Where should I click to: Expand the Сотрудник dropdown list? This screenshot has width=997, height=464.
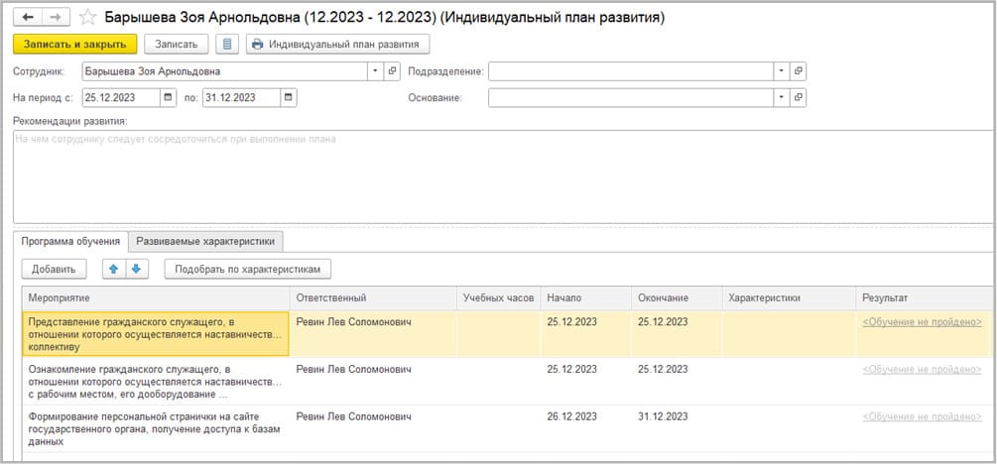[x=375, y=71]
